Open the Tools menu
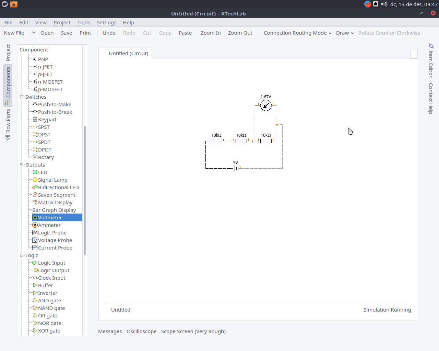Screen dimensions: 439x351 84,23
